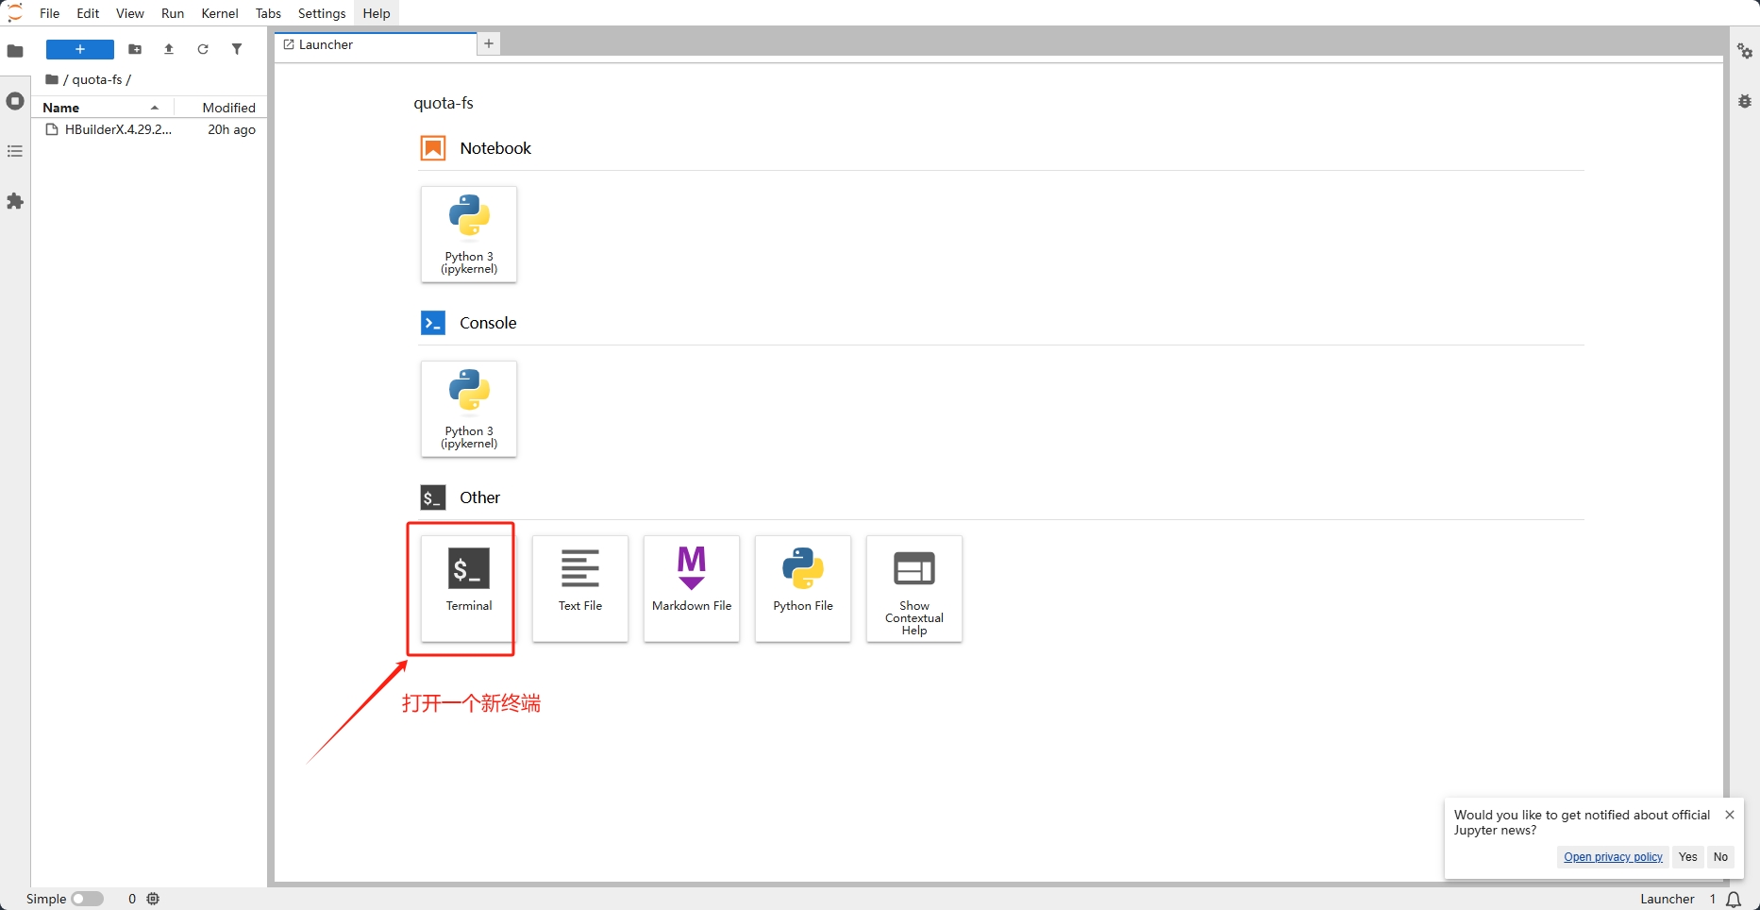Open the File menu
Viewport: 1760px width, 910px height.
tap(50, 13)
